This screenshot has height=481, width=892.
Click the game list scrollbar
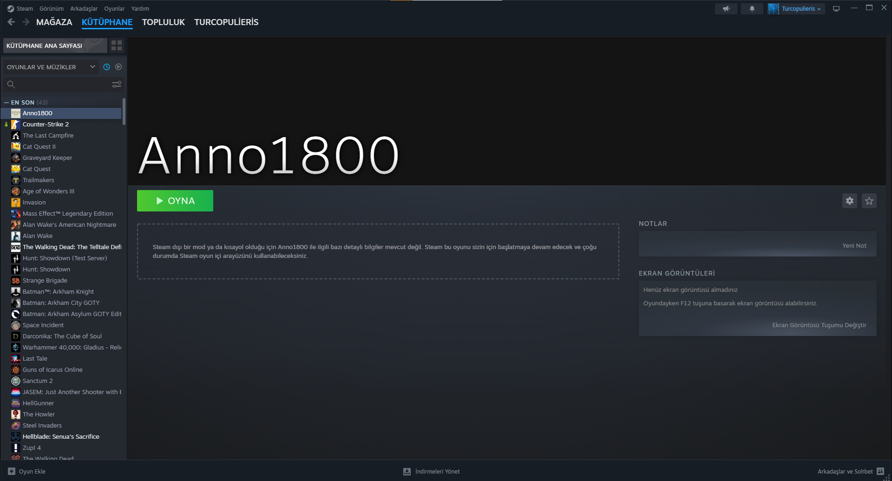pyautogui.click(x=124, y=112)
